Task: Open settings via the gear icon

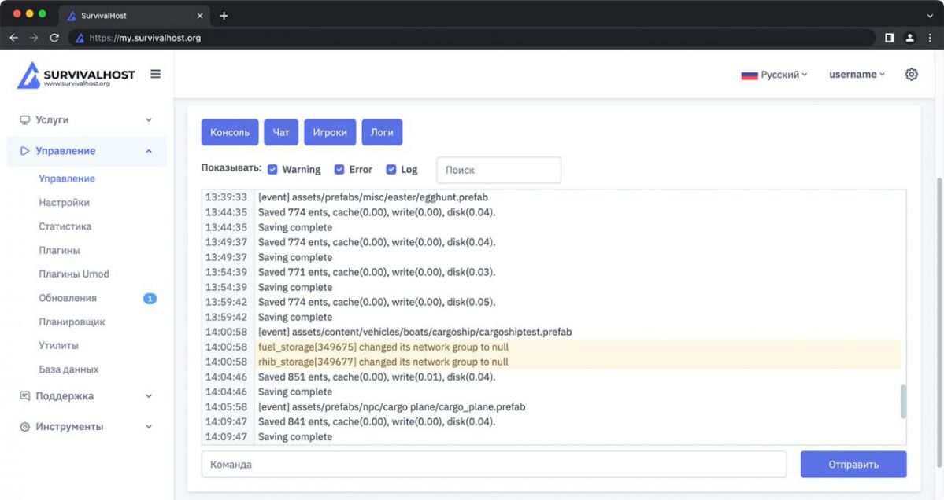Action: [911, 75]
